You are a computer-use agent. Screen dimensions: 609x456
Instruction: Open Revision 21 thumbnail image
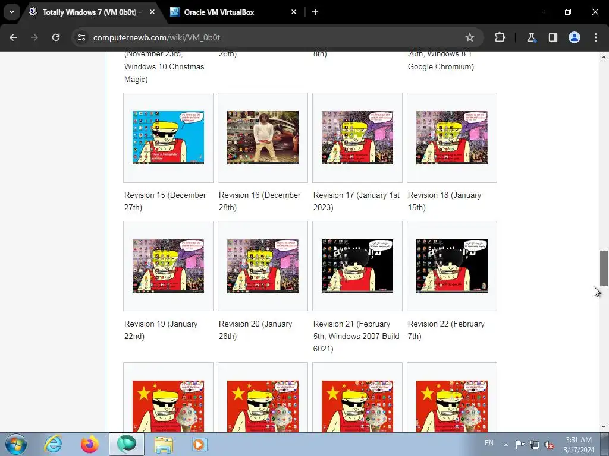pyautogui.click(x=357, y=266)
